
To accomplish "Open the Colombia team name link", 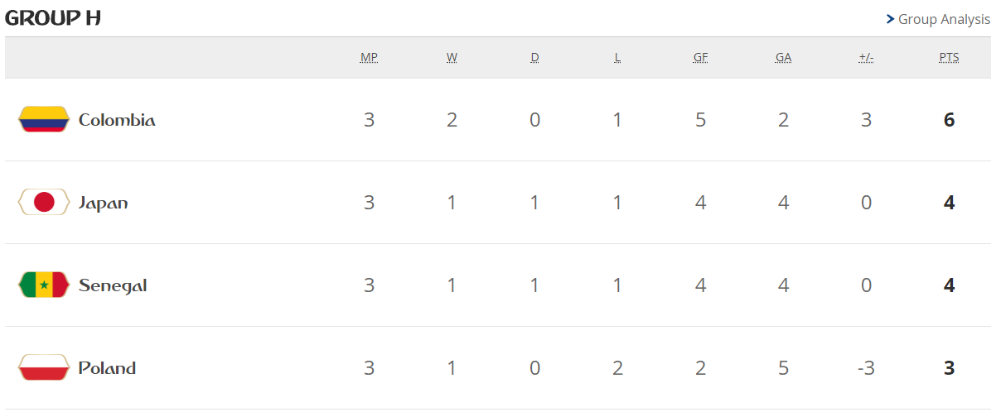I will pyautogui.click(x=117, y=120).
